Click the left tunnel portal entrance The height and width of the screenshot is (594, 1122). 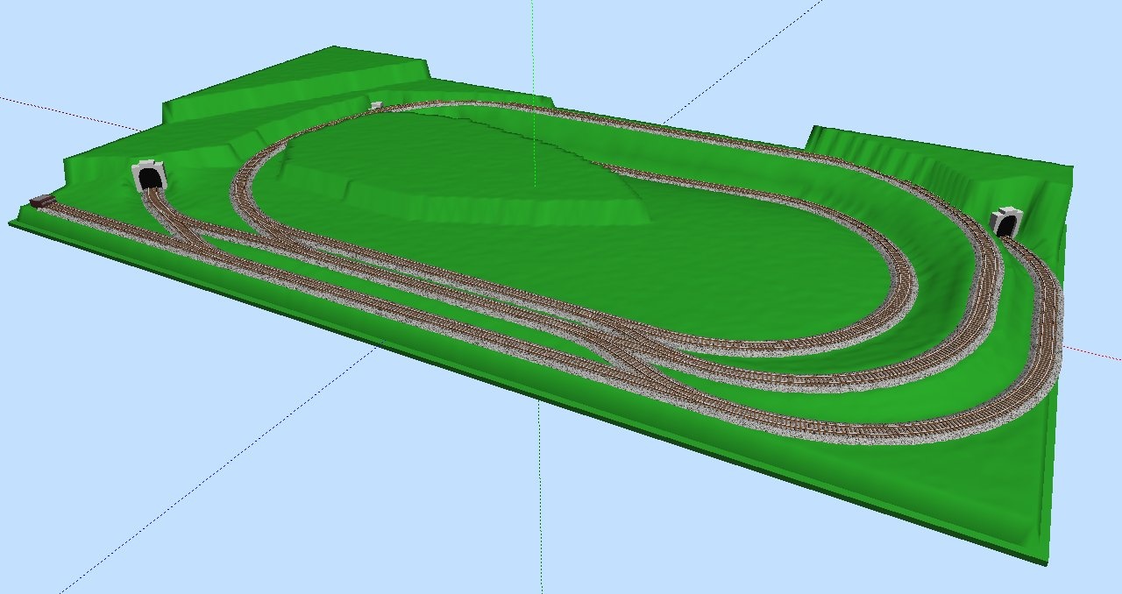pyautogui.click(x=150, y=176)
